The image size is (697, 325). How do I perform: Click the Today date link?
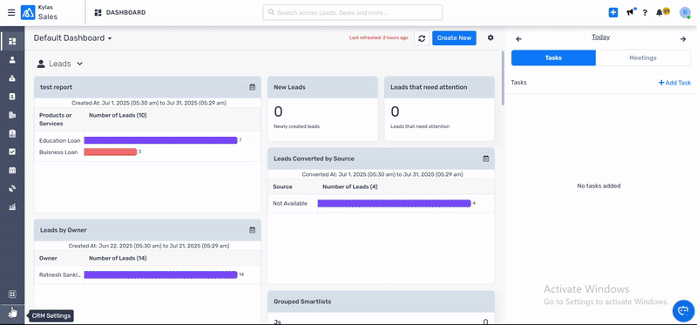tap(600, 37)
